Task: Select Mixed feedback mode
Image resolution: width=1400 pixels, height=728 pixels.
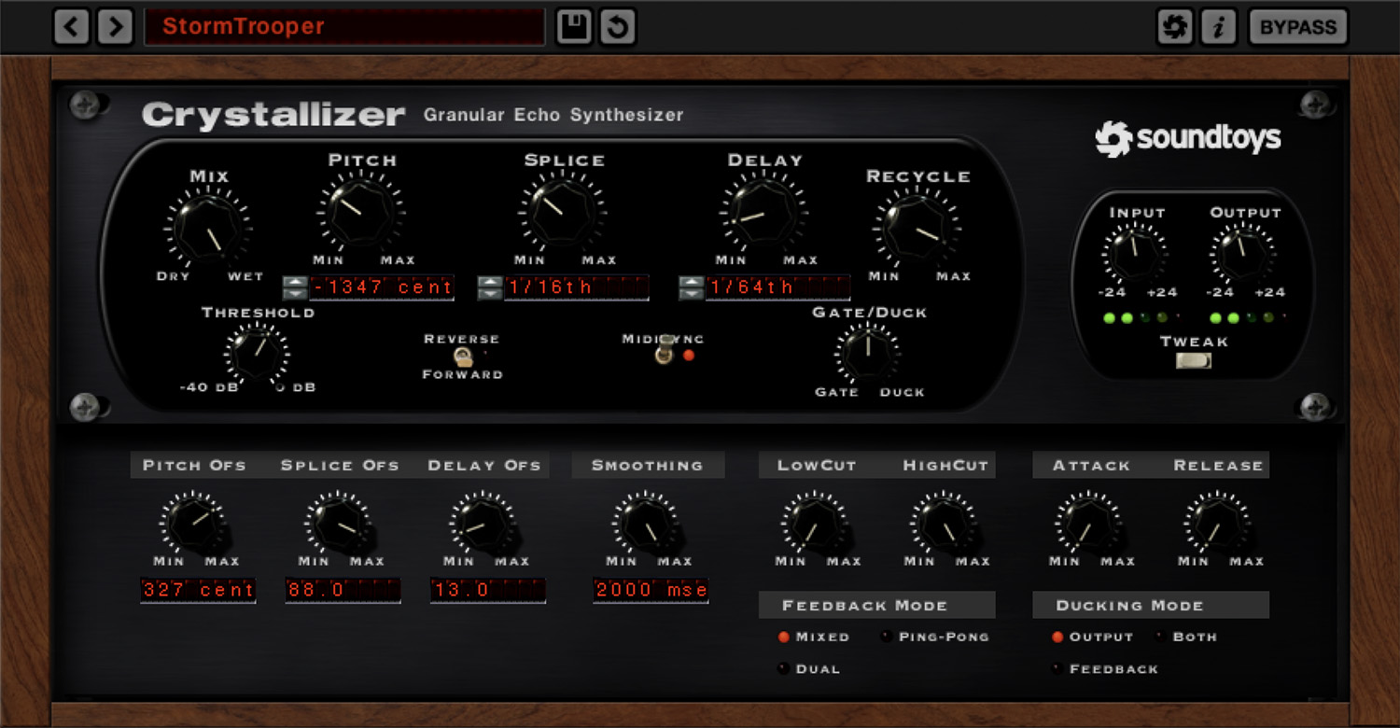Action: (813, 637)
